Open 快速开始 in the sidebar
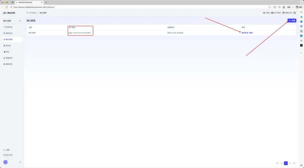 [8, 27]
